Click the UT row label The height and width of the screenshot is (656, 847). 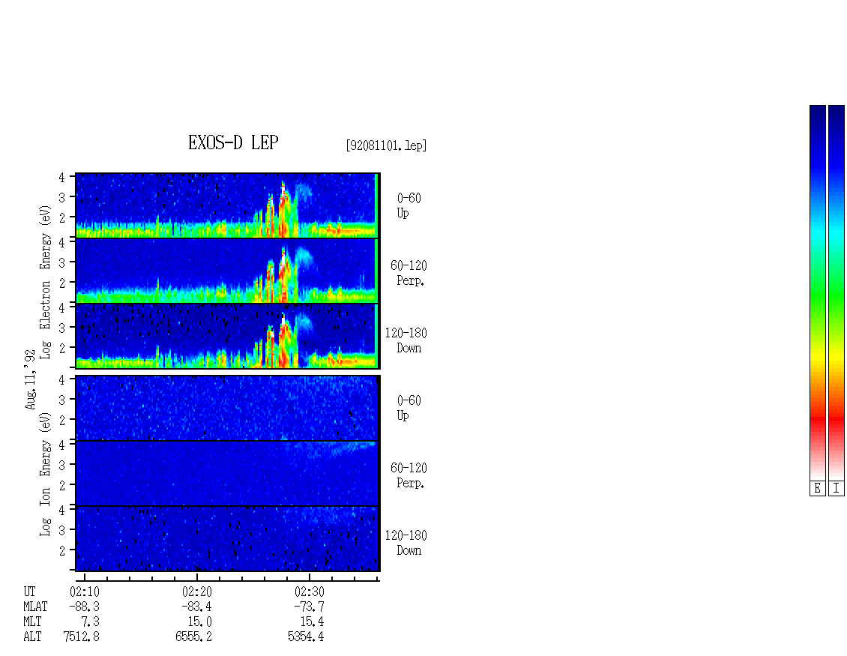pyautogui.click(x=30, y=592)
